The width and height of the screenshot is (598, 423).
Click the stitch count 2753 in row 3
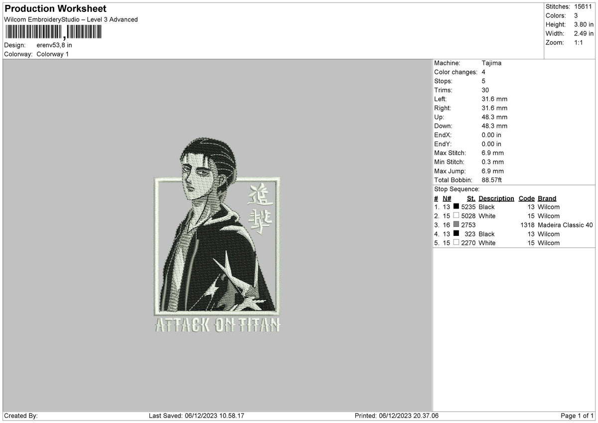pos(468,225)
